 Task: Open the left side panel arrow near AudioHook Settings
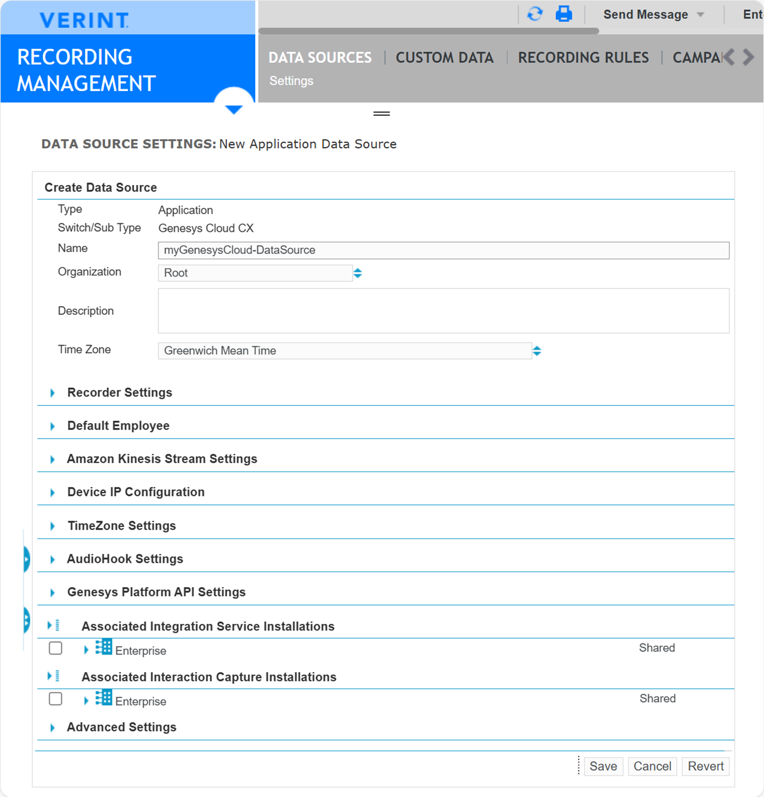pos(26,559)
